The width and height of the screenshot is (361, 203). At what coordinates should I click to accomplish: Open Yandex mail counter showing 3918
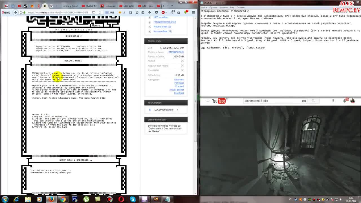[x=110, y=12]
